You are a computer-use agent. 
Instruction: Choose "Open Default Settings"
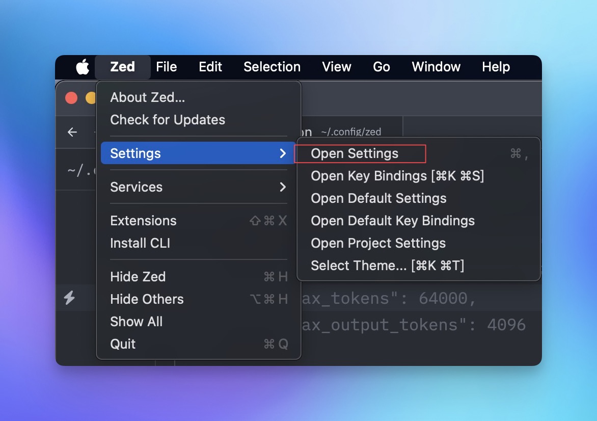click(x=378, y=198)
